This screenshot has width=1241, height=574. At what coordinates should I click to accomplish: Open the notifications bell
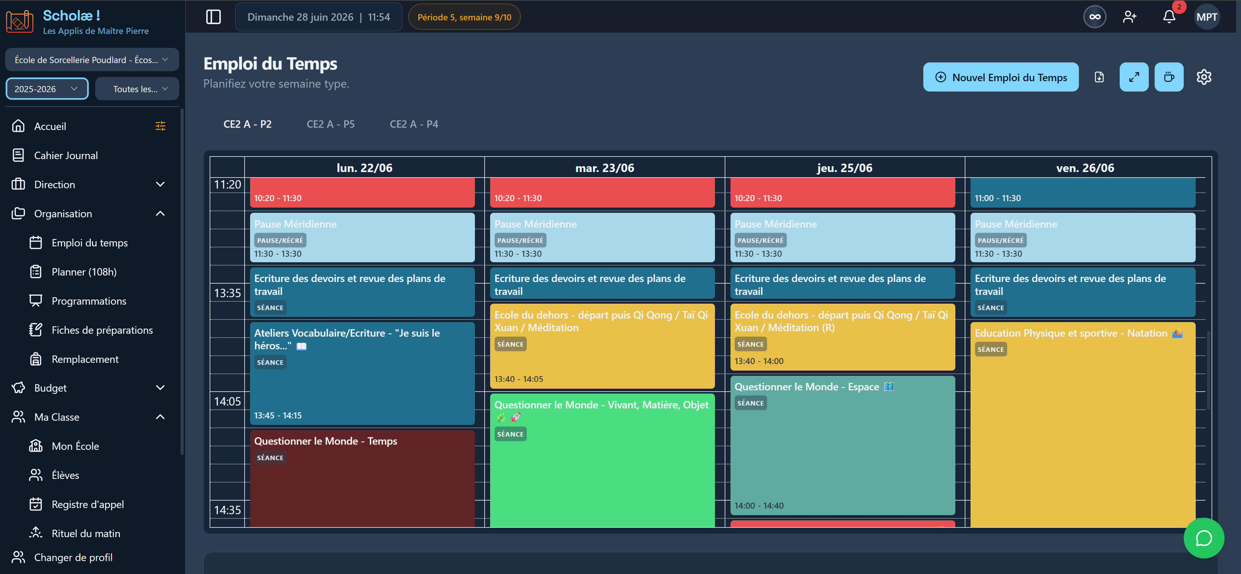point(1169,17)
